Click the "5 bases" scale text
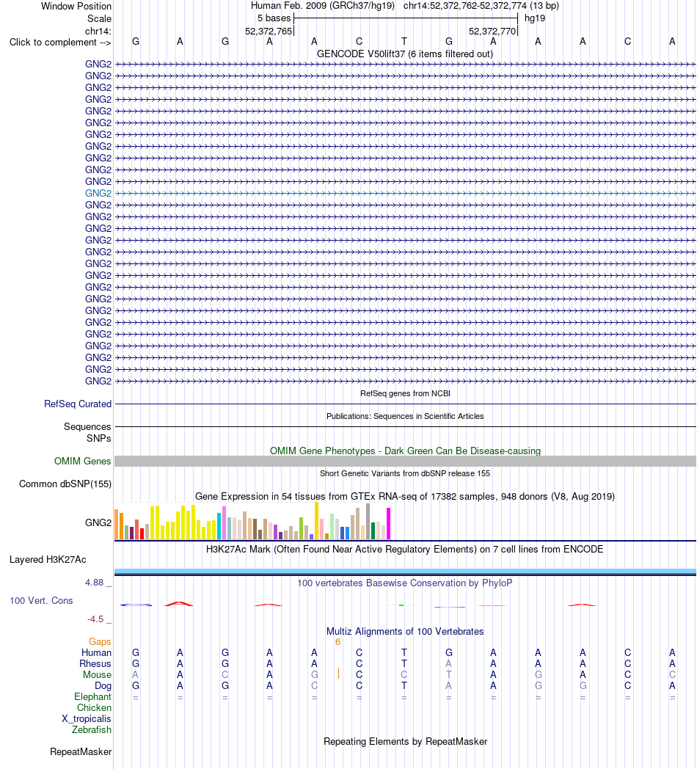This screenshot has width=697, height=769. click(x=274, y=18)
